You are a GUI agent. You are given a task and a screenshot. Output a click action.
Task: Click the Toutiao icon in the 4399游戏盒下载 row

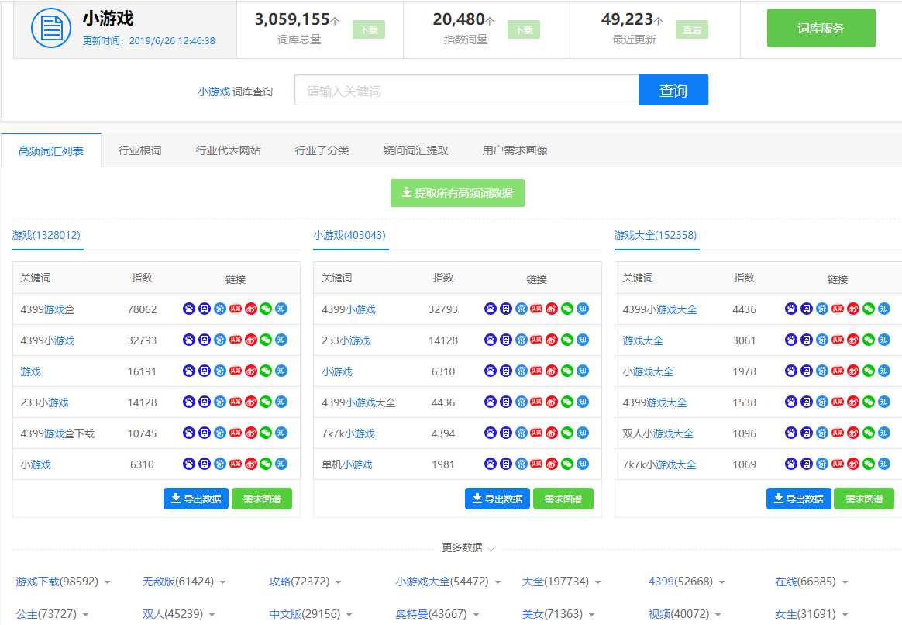236,433
